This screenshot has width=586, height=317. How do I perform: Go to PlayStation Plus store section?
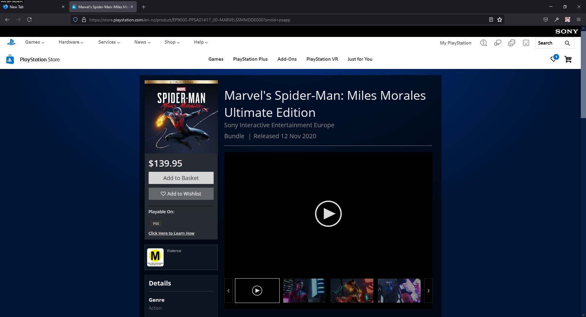[250, 59]
